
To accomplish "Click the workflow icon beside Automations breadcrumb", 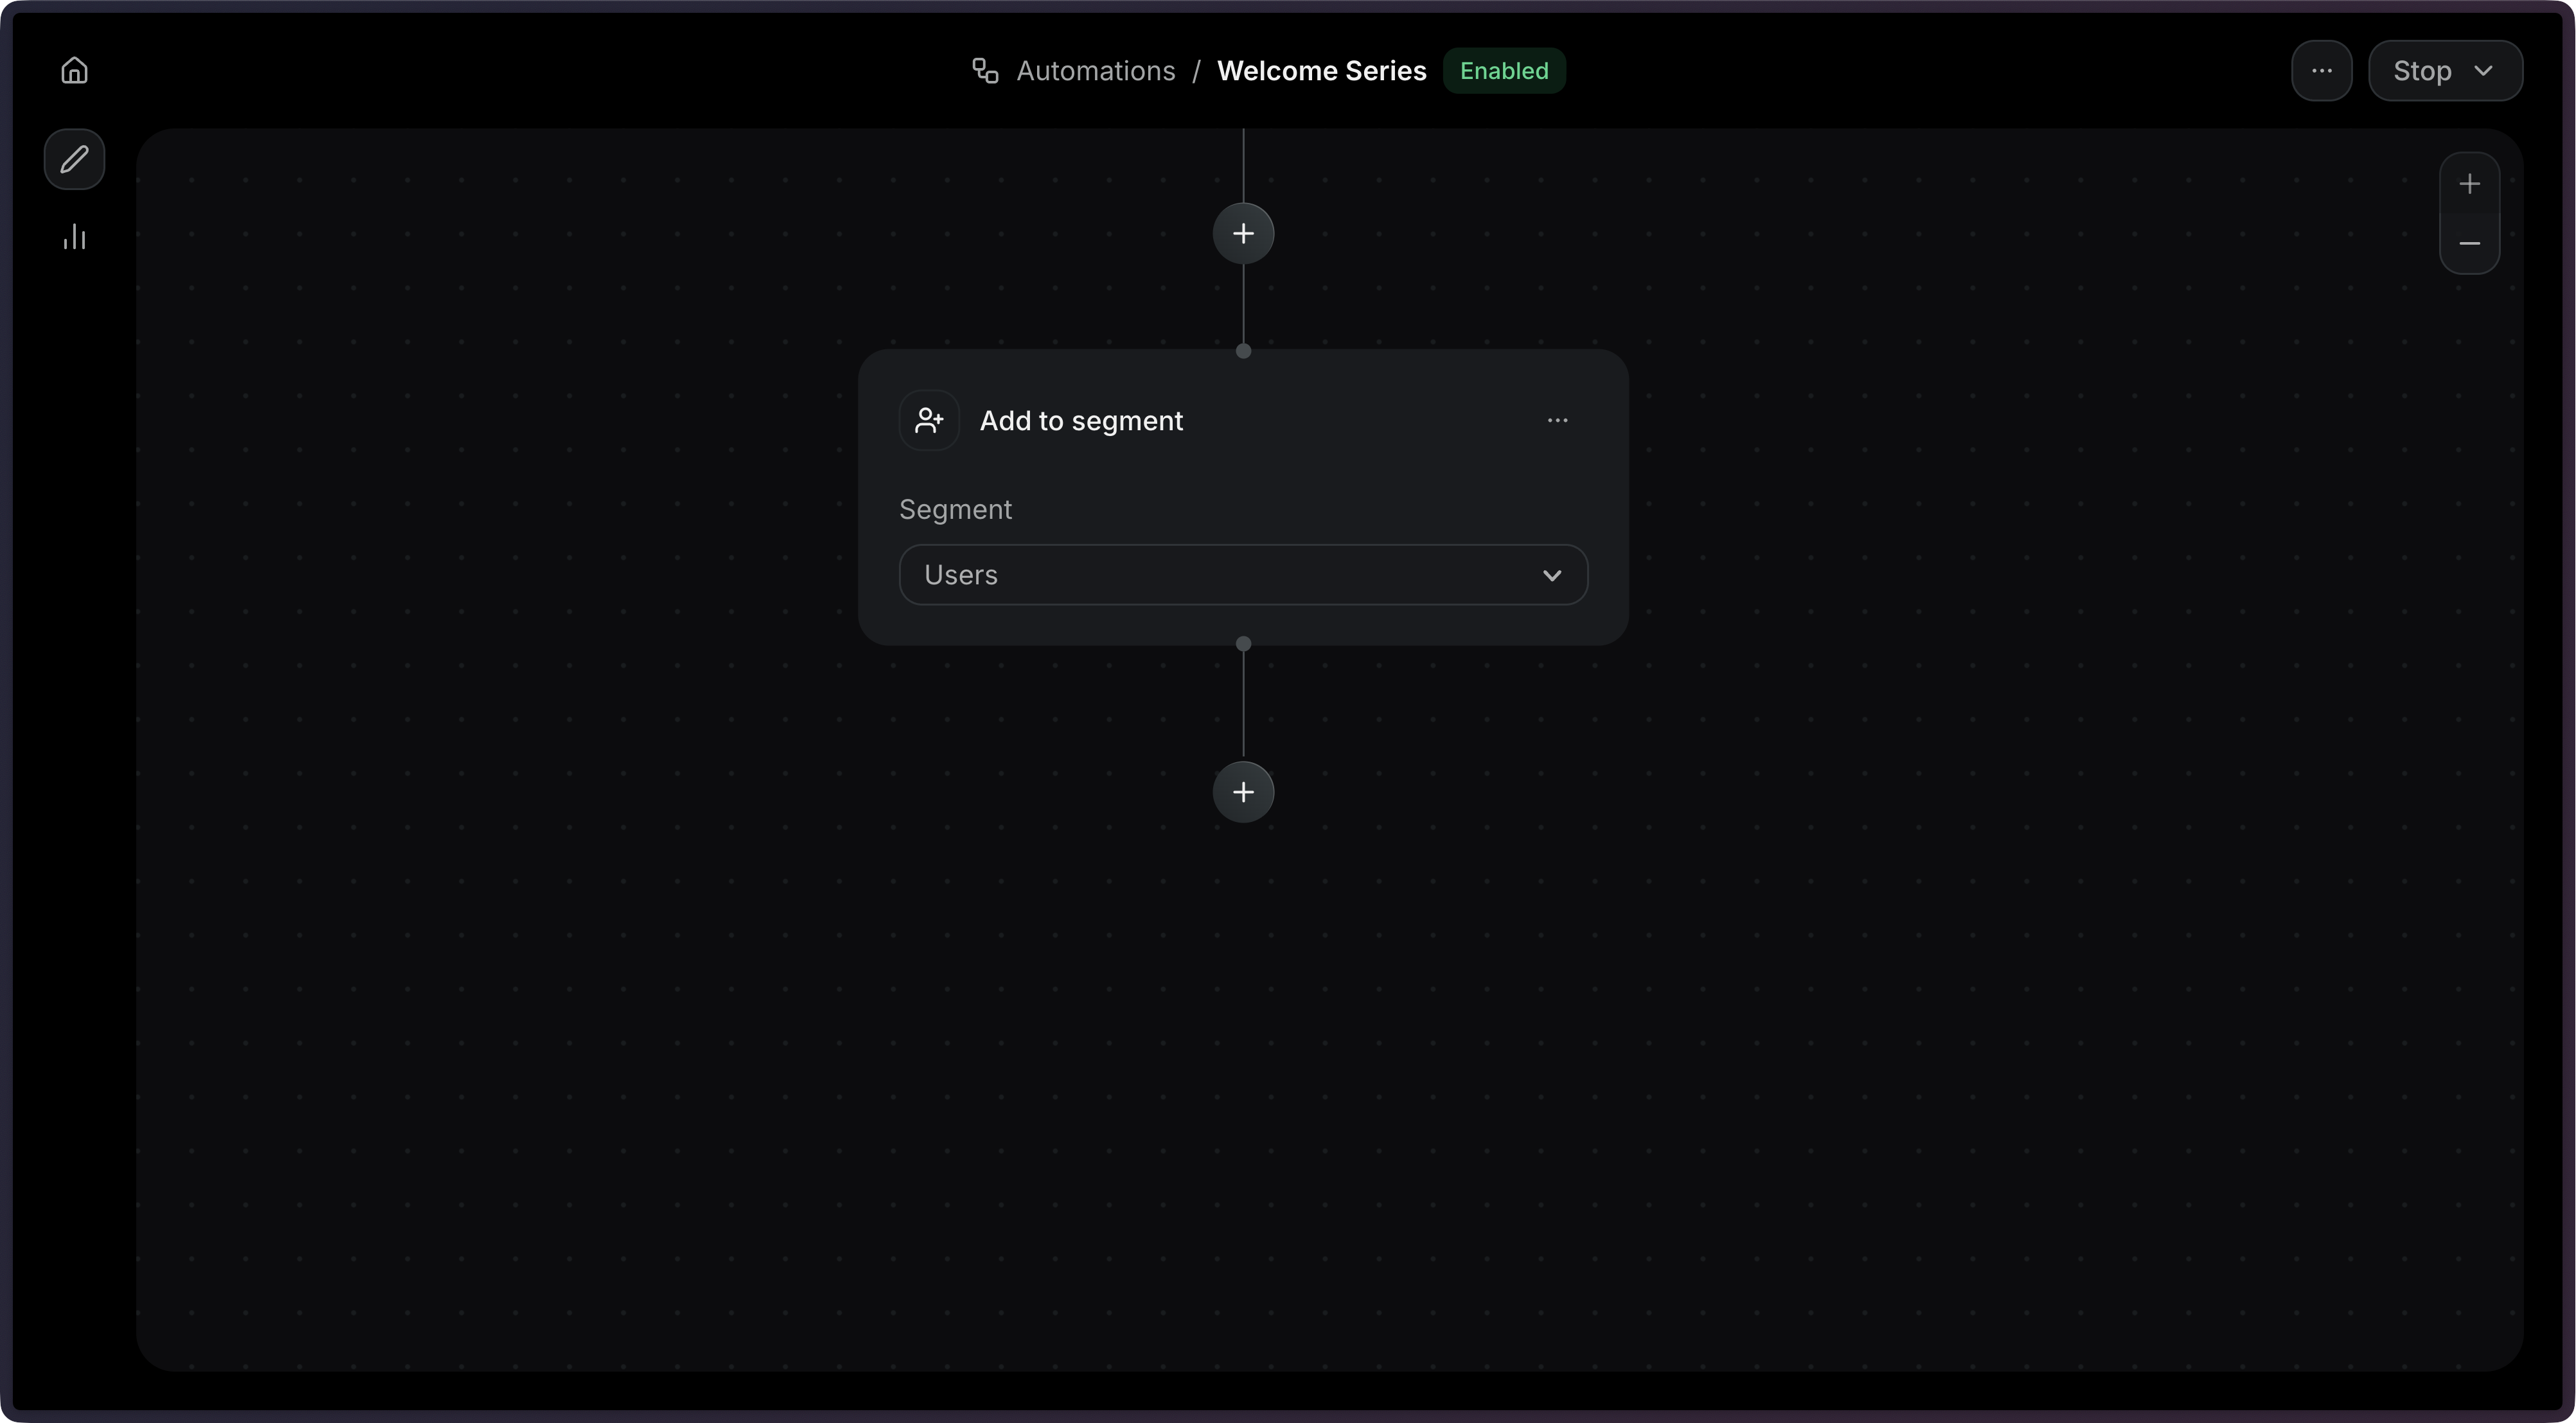I will click(x=984, y=70).
